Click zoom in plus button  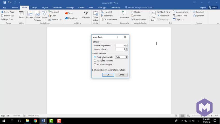coord(211,116)
